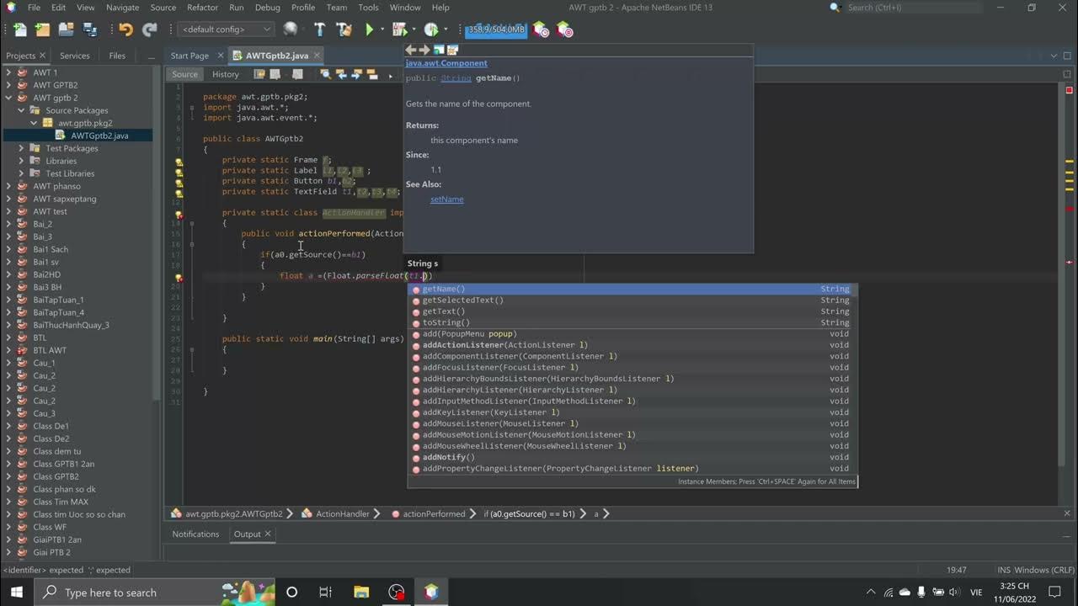
Task: Click the first profiler snapshot icon after memory bar
Action: coord(541,29)
